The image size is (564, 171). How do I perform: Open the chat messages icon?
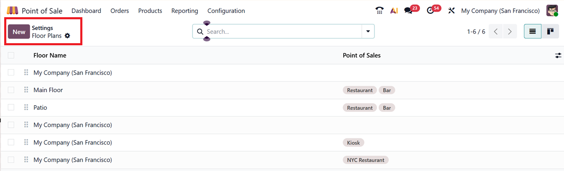[x=409, y=10]
